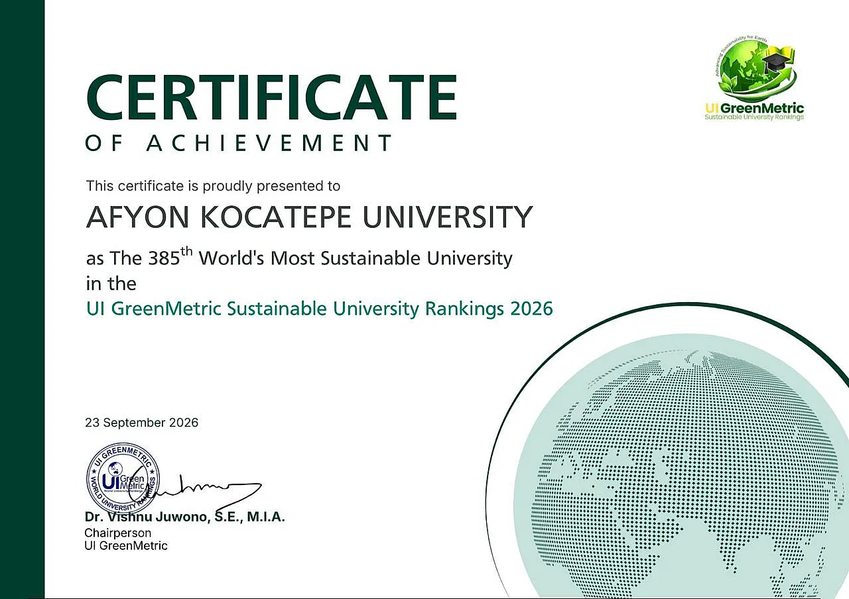Click the round blue UI GreenMetric stamp
849x599 pixels.
(x=123, y=478)
